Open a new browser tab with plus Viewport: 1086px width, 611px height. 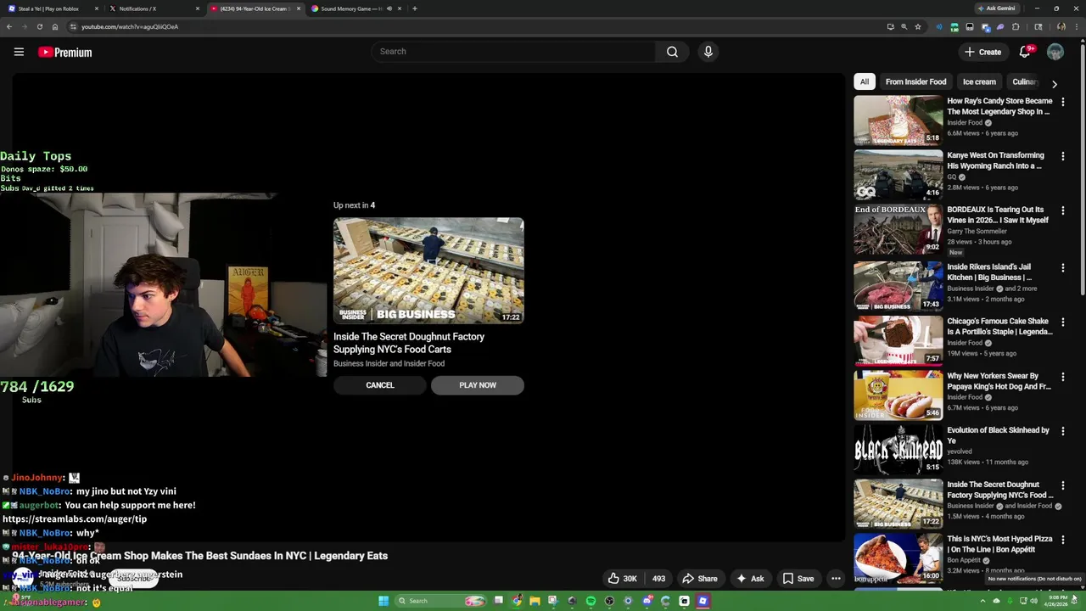point(414,8)
